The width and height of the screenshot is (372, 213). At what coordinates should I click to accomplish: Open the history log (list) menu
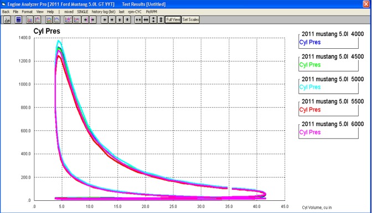tap(104, 12)
